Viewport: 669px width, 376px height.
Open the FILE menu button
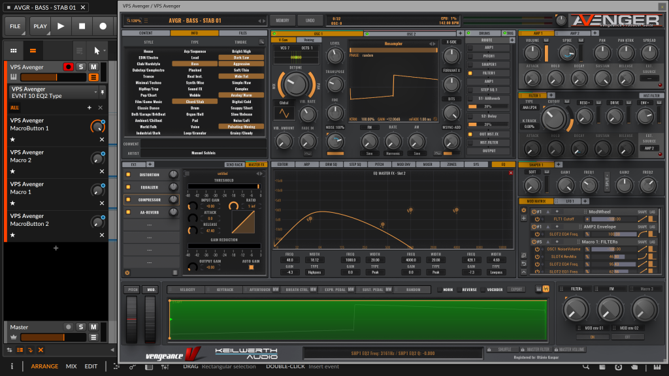pos(16,26)
